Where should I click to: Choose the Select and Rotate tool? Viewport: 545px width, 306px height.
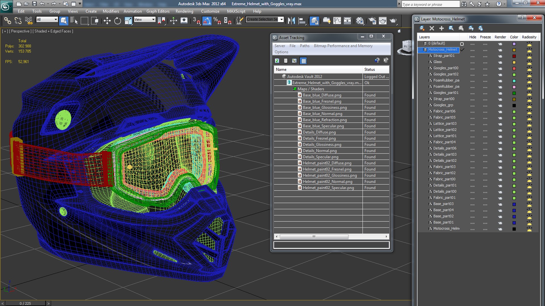click(x=118, y=21)
